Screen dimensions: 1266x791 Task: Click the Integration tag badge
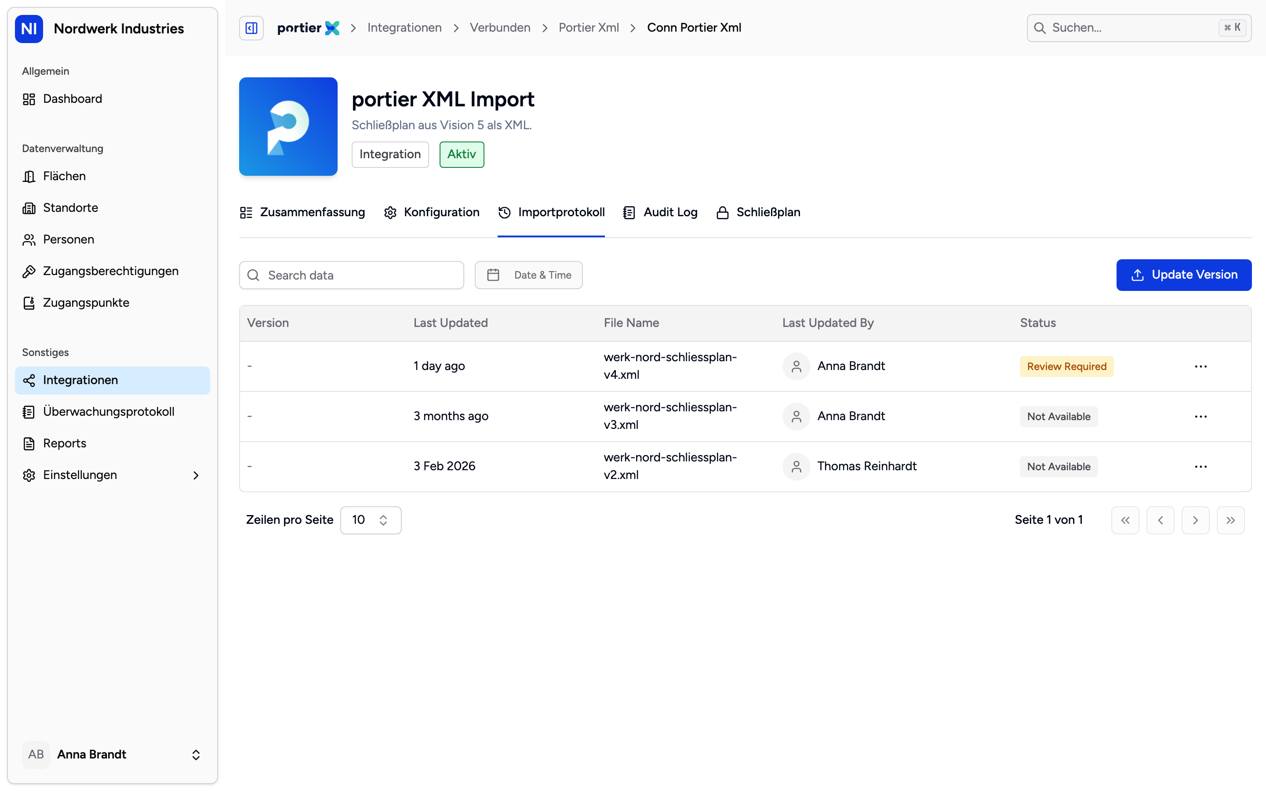[x=390, y=154]
